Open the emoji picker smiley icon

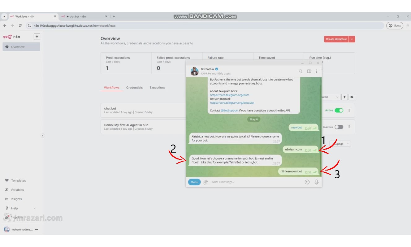(307, 182)
